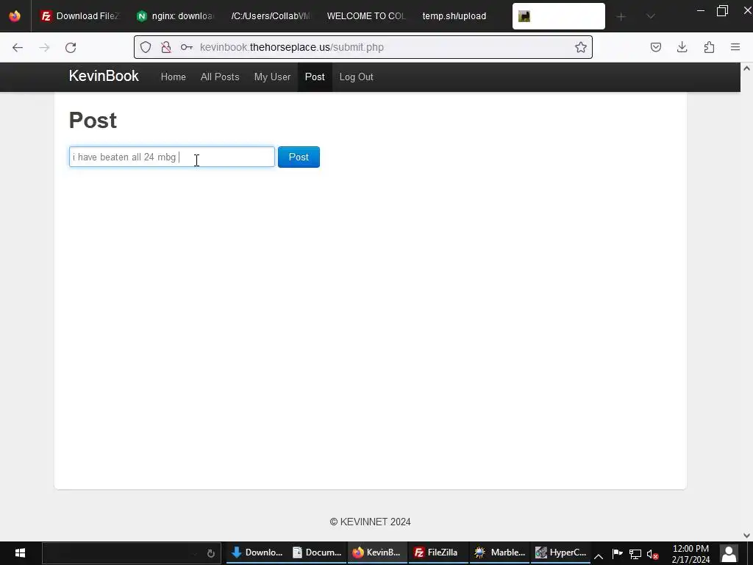The height and width of the screenshot is (565, 753).
Task: Click the user avatar in taskbar
Action: [x=729, y=553]
